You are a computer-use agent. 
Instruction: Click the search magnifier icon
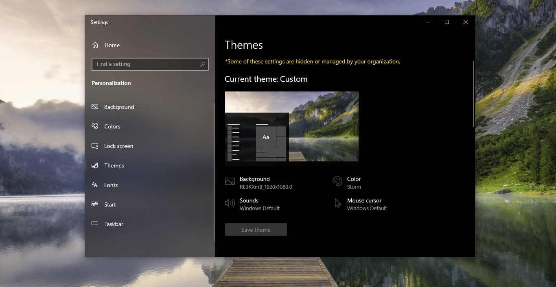pos(202,64)
